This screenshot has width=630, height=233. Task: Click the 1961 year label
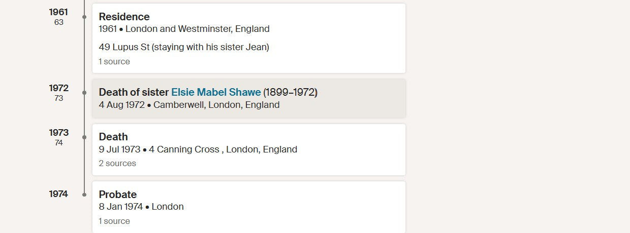point(58,12)
